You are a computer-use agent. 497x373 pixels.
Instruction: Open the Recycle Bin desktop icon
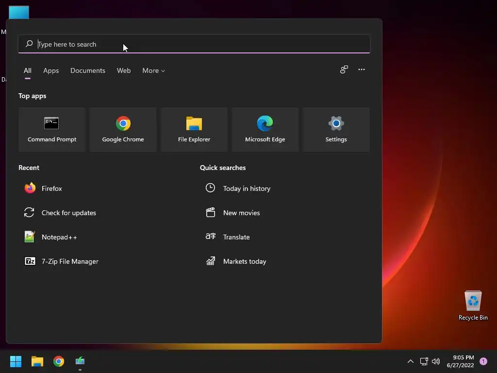coord(473,305)
